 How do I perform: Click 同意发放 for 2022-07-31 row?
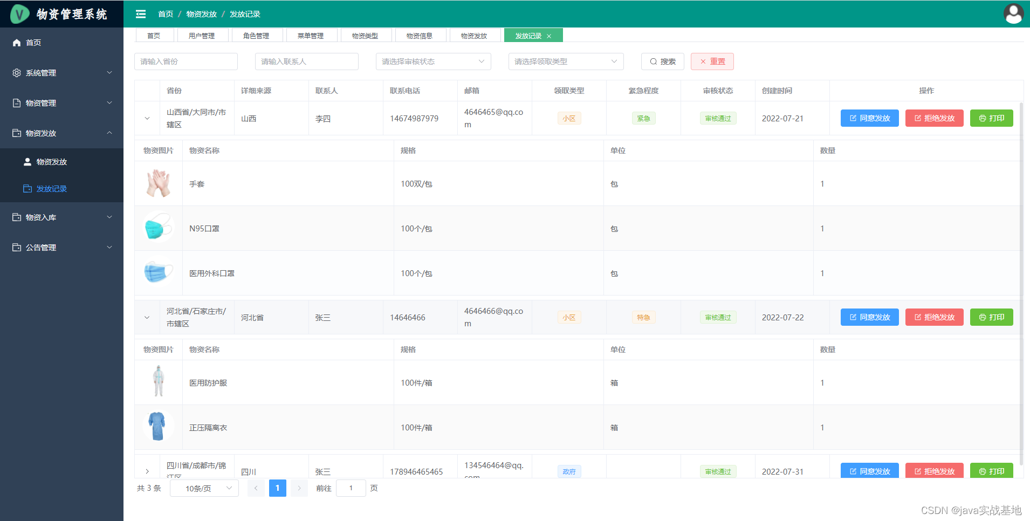pos(870,470)
